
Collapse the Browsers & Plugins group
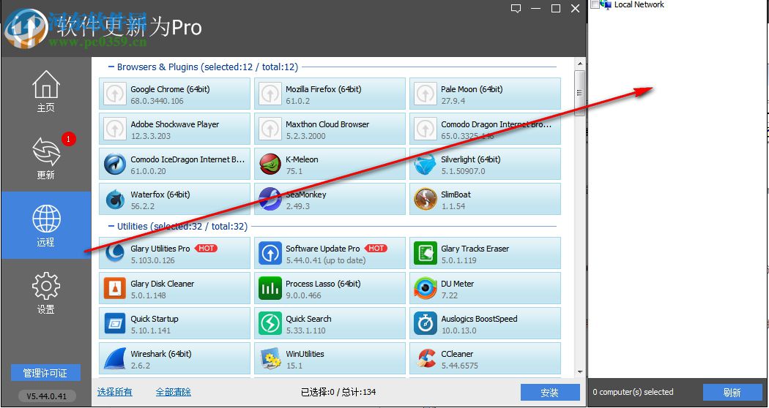click(111, 67)
